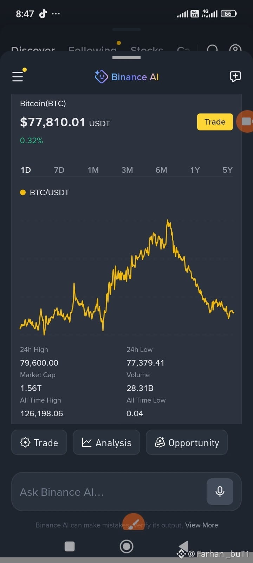Select the 1D chart range
Viewport: 253px width, 563px height.
[26, 170]
